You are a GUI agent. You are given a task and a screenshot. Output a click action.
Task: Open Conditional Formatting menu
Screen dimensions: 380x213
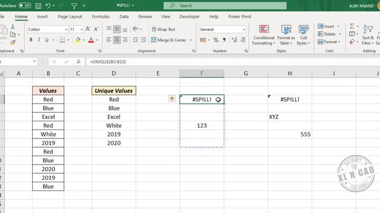tap(264, 35)
